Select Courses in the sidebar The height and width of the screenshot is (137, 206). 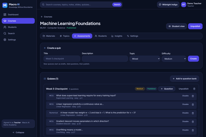(x=18, y=21)
